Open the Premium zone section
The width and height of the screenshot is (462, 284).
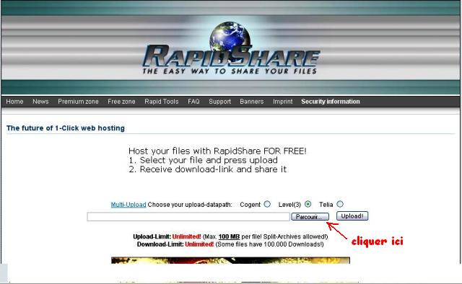click(x=78, y=102)
